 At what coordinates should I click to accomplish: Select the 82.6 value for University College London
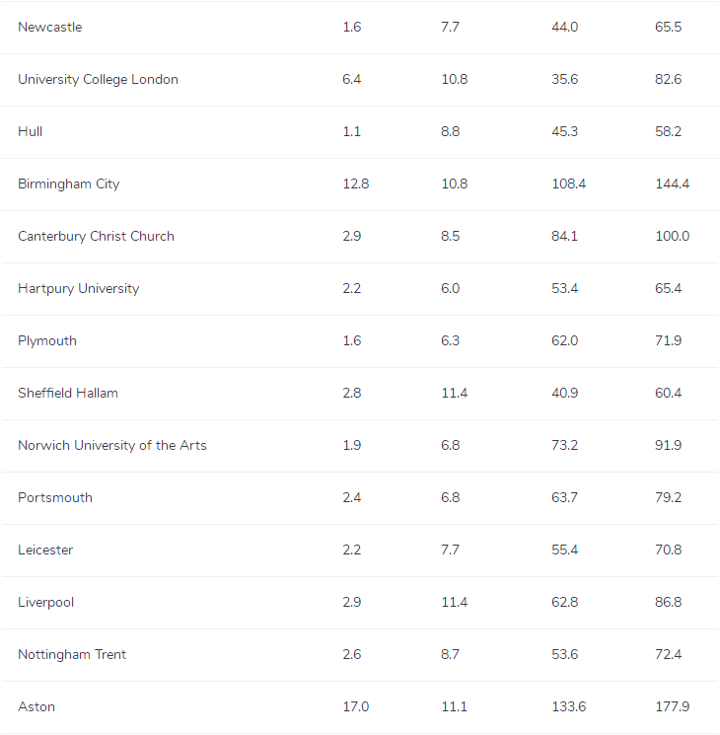pyautogui.click(x=668, y=80)
